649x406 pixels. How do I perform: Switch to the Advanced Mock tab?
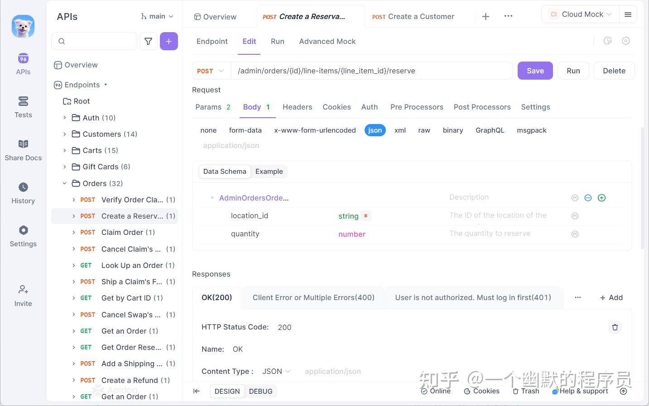(x=327, y=41)
